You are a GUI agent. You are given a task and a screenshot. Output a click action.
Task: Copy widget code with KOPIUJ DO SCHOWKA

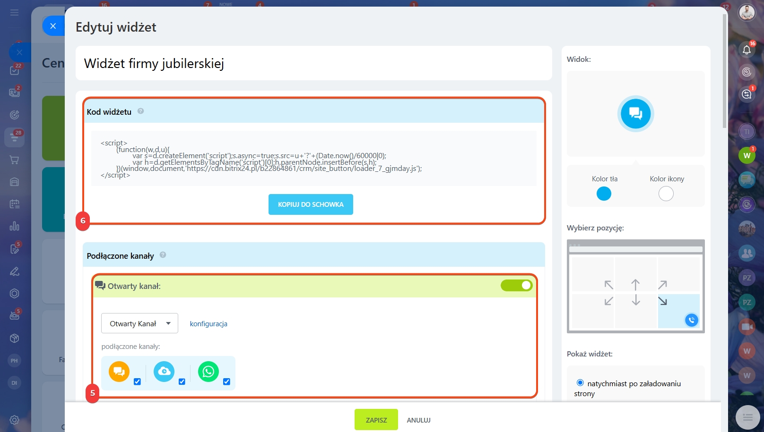click(x=311, y=204)
